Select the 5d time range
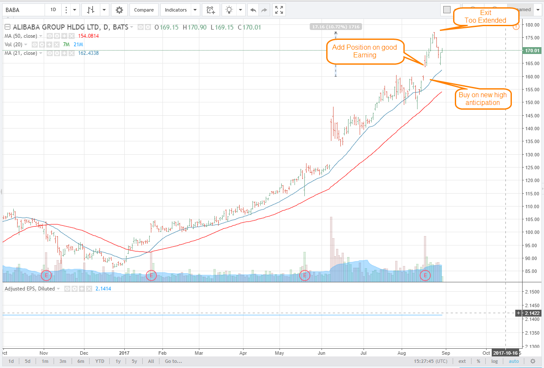 pos(27,361)
